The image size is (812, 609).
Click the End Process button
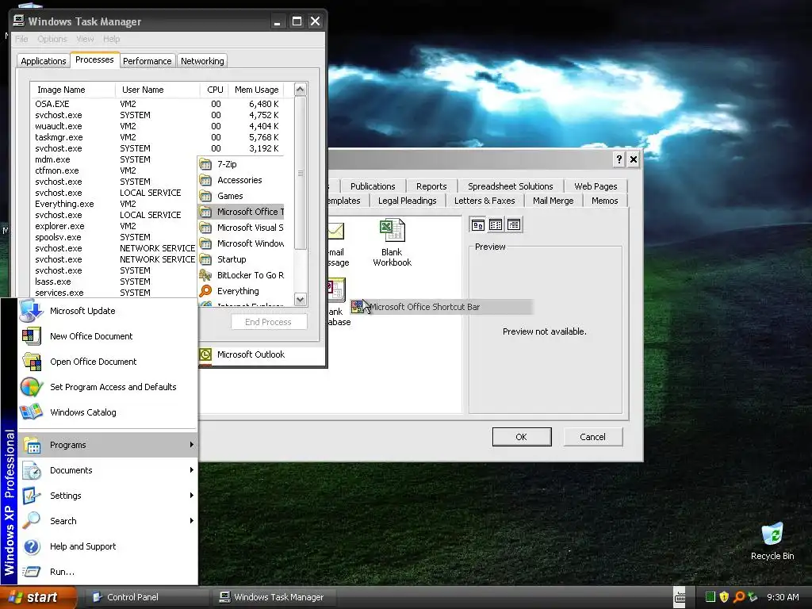[x=268, y=322]
